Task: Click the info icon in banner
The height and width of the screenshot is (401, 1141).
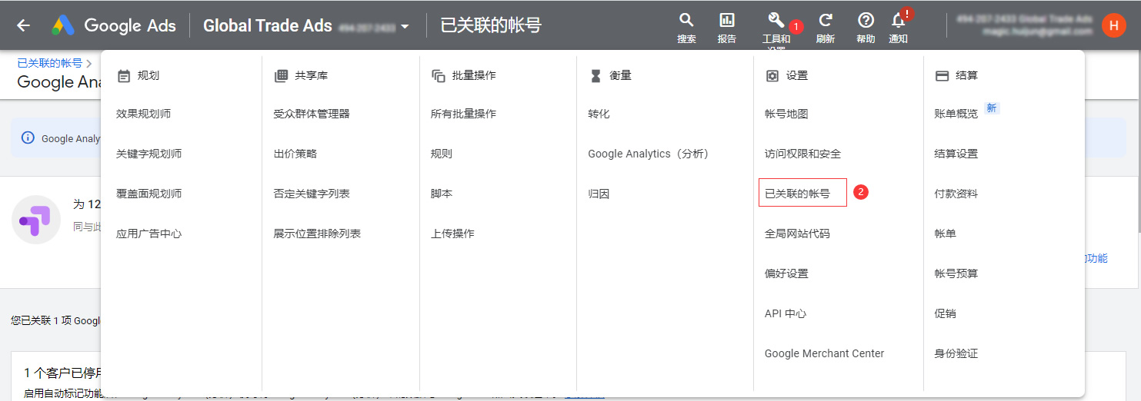Action: [28, 138]
